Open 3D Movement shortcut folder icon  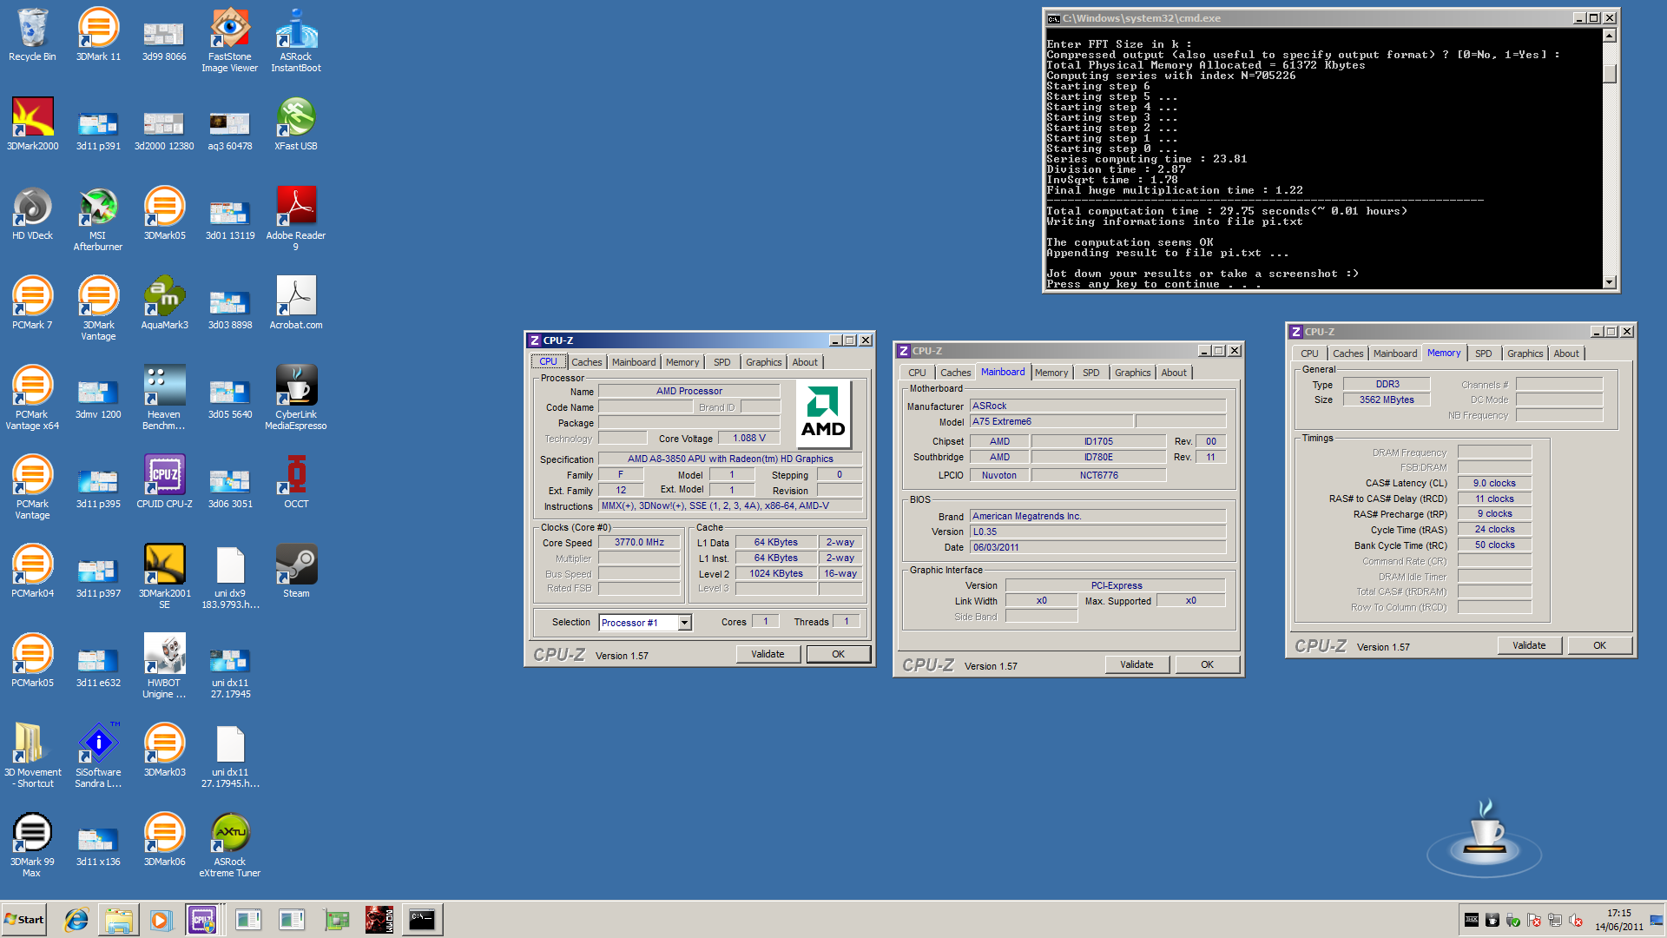[32, 756]
